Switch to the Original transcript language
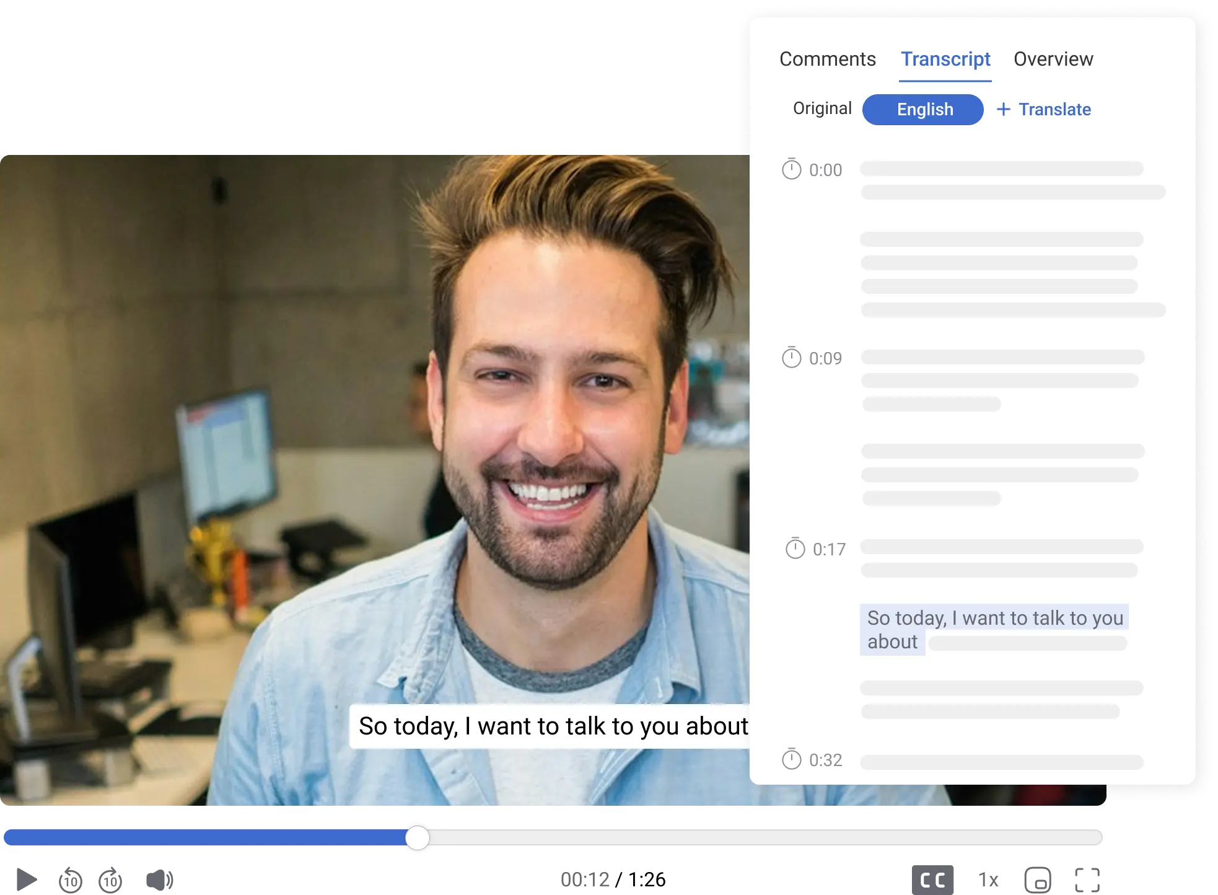This screenshot has width=1218, height=895. point(822,108)
